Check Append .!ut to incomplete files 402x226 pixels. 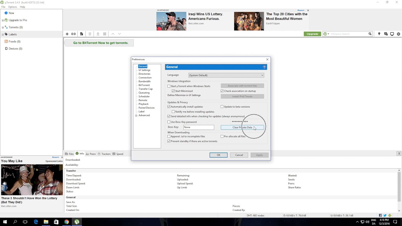coord(169,137)
